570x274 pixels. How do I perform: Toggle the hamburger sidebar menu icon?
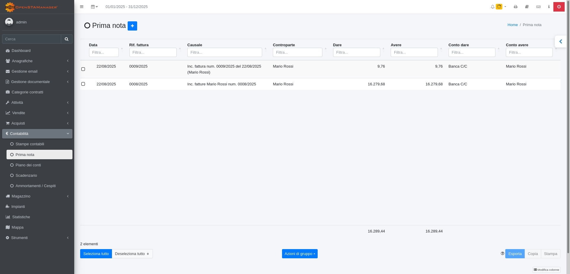[x=82, y=7]
